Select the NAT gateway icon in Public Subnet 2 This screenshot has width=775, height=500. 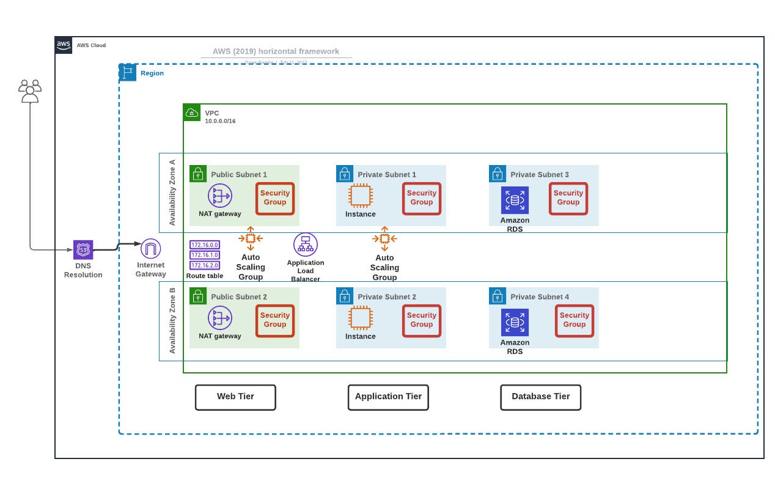click(221, 319)
